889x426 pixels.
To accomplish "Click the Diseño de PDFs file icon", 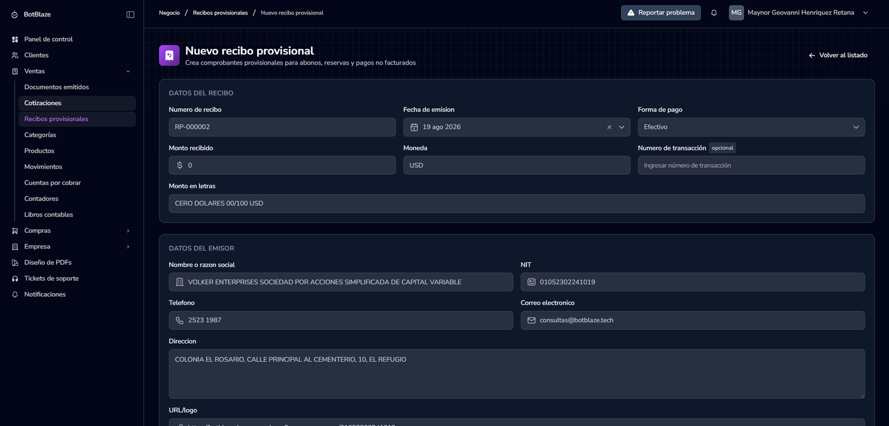I will [x=15, y=263].
